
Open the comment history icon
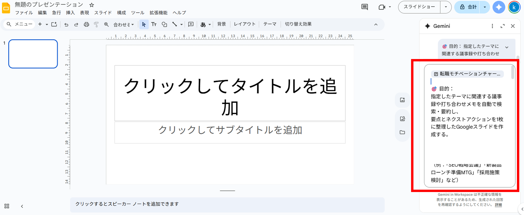(364, 7)
